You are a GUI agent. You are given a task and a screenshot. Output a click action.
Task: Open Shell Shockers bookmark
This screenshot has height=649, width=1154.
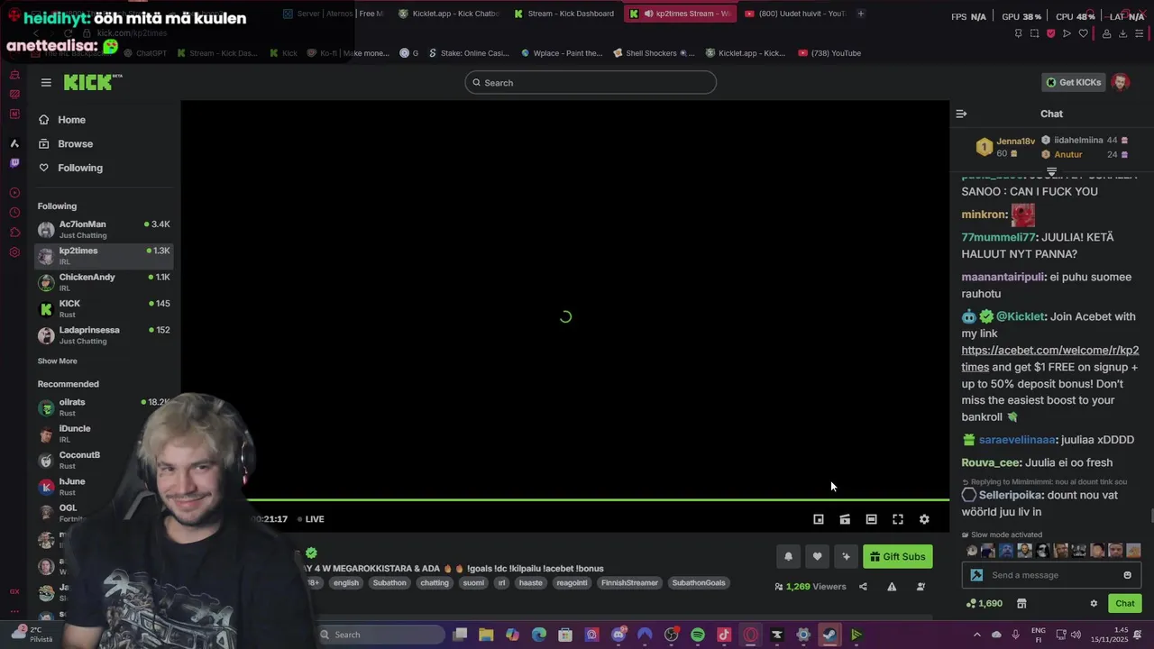point(655,53)
